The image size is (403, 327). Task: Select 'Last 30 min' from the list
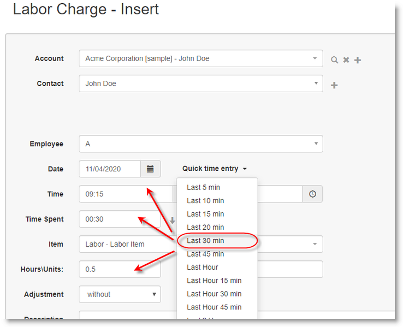(205, 241)
